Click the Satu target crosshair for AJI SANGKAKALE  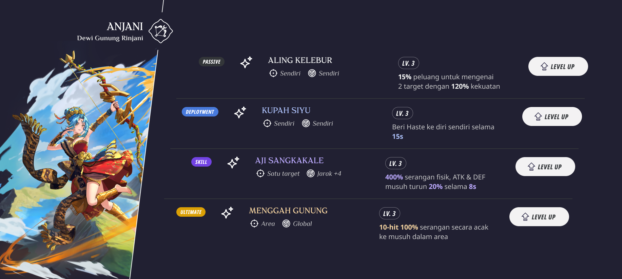[x=260, y=174]
